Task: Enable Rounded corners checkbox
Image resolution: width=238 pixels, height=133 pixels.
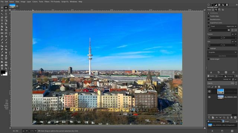Action: 209,20
